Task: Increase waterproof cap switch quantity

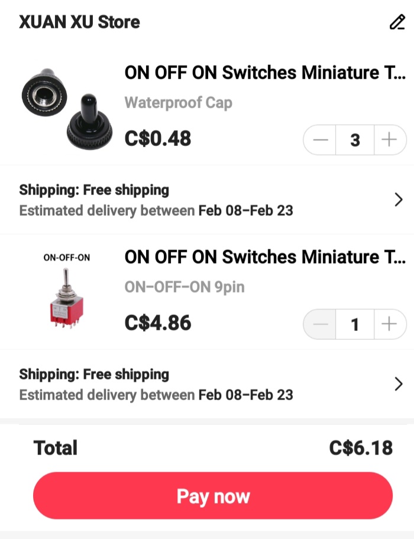Action: tap(390, 140)
